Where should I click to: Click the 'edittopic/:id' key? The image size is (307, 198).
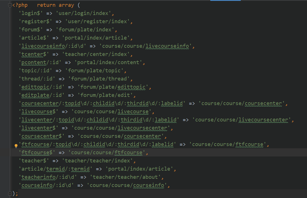[x=42, y=87]
